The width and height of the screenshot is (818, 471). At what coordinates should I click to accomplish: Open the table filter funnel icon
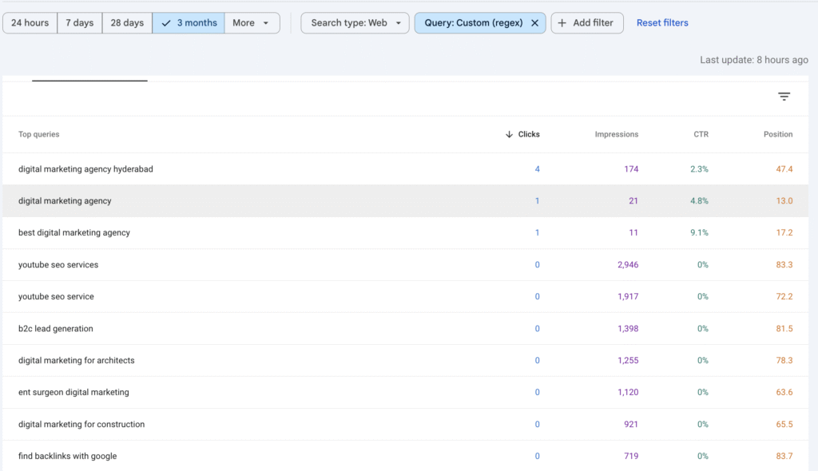click(784, 96)
